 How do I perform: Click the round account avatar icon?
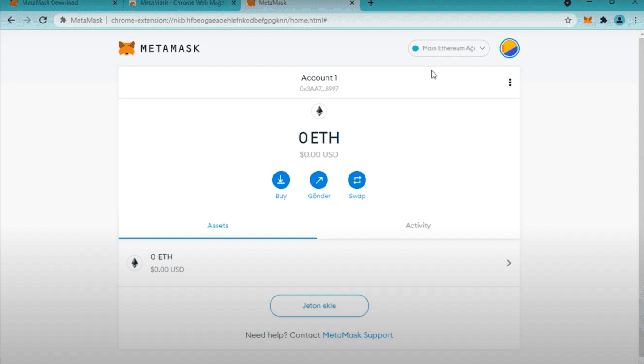509,48
